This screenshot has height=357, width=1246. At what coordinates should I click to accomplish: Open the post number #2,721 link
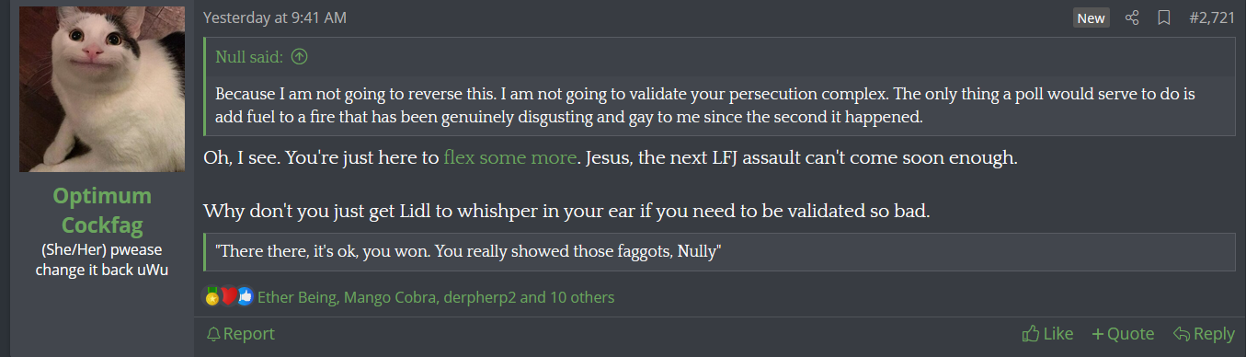1212,18
